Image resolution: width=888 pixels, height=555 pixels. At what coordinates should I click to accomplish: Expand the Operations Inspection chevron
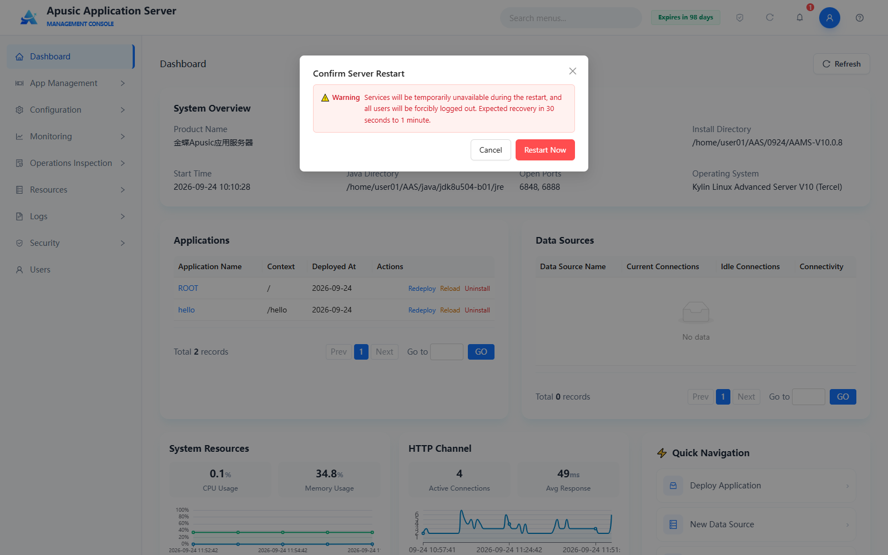123,163
